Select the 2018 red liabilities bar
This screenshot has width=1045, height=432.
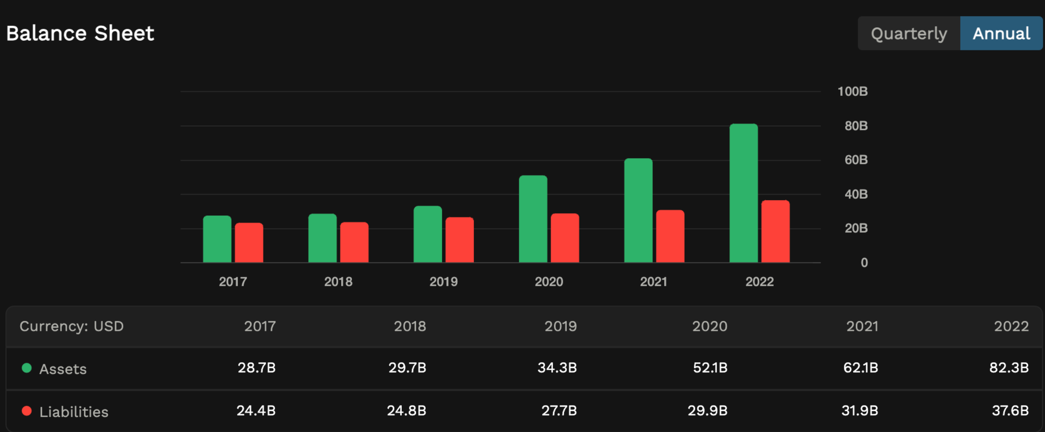point(354,242)
